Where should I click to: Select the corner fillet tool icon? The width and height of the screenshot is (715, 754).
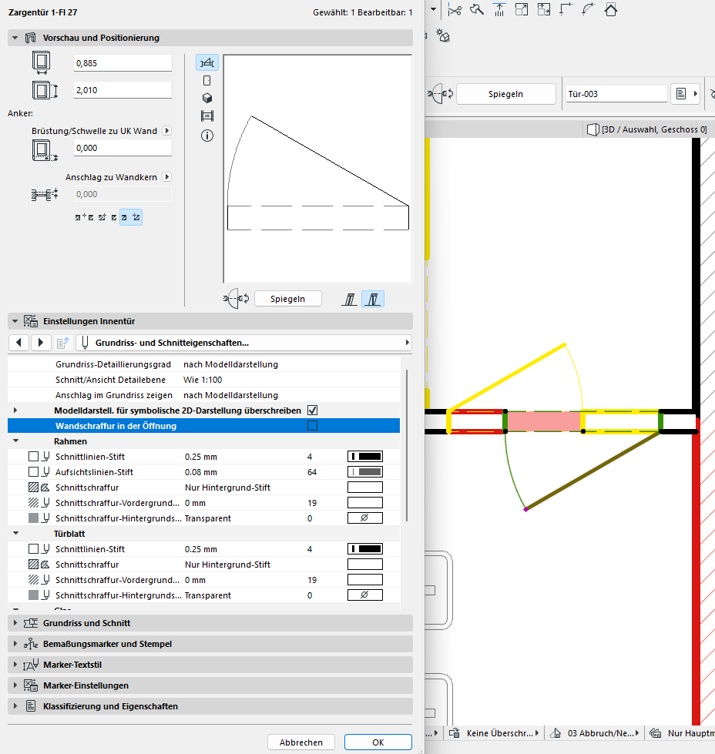click(x=566, y=9)
